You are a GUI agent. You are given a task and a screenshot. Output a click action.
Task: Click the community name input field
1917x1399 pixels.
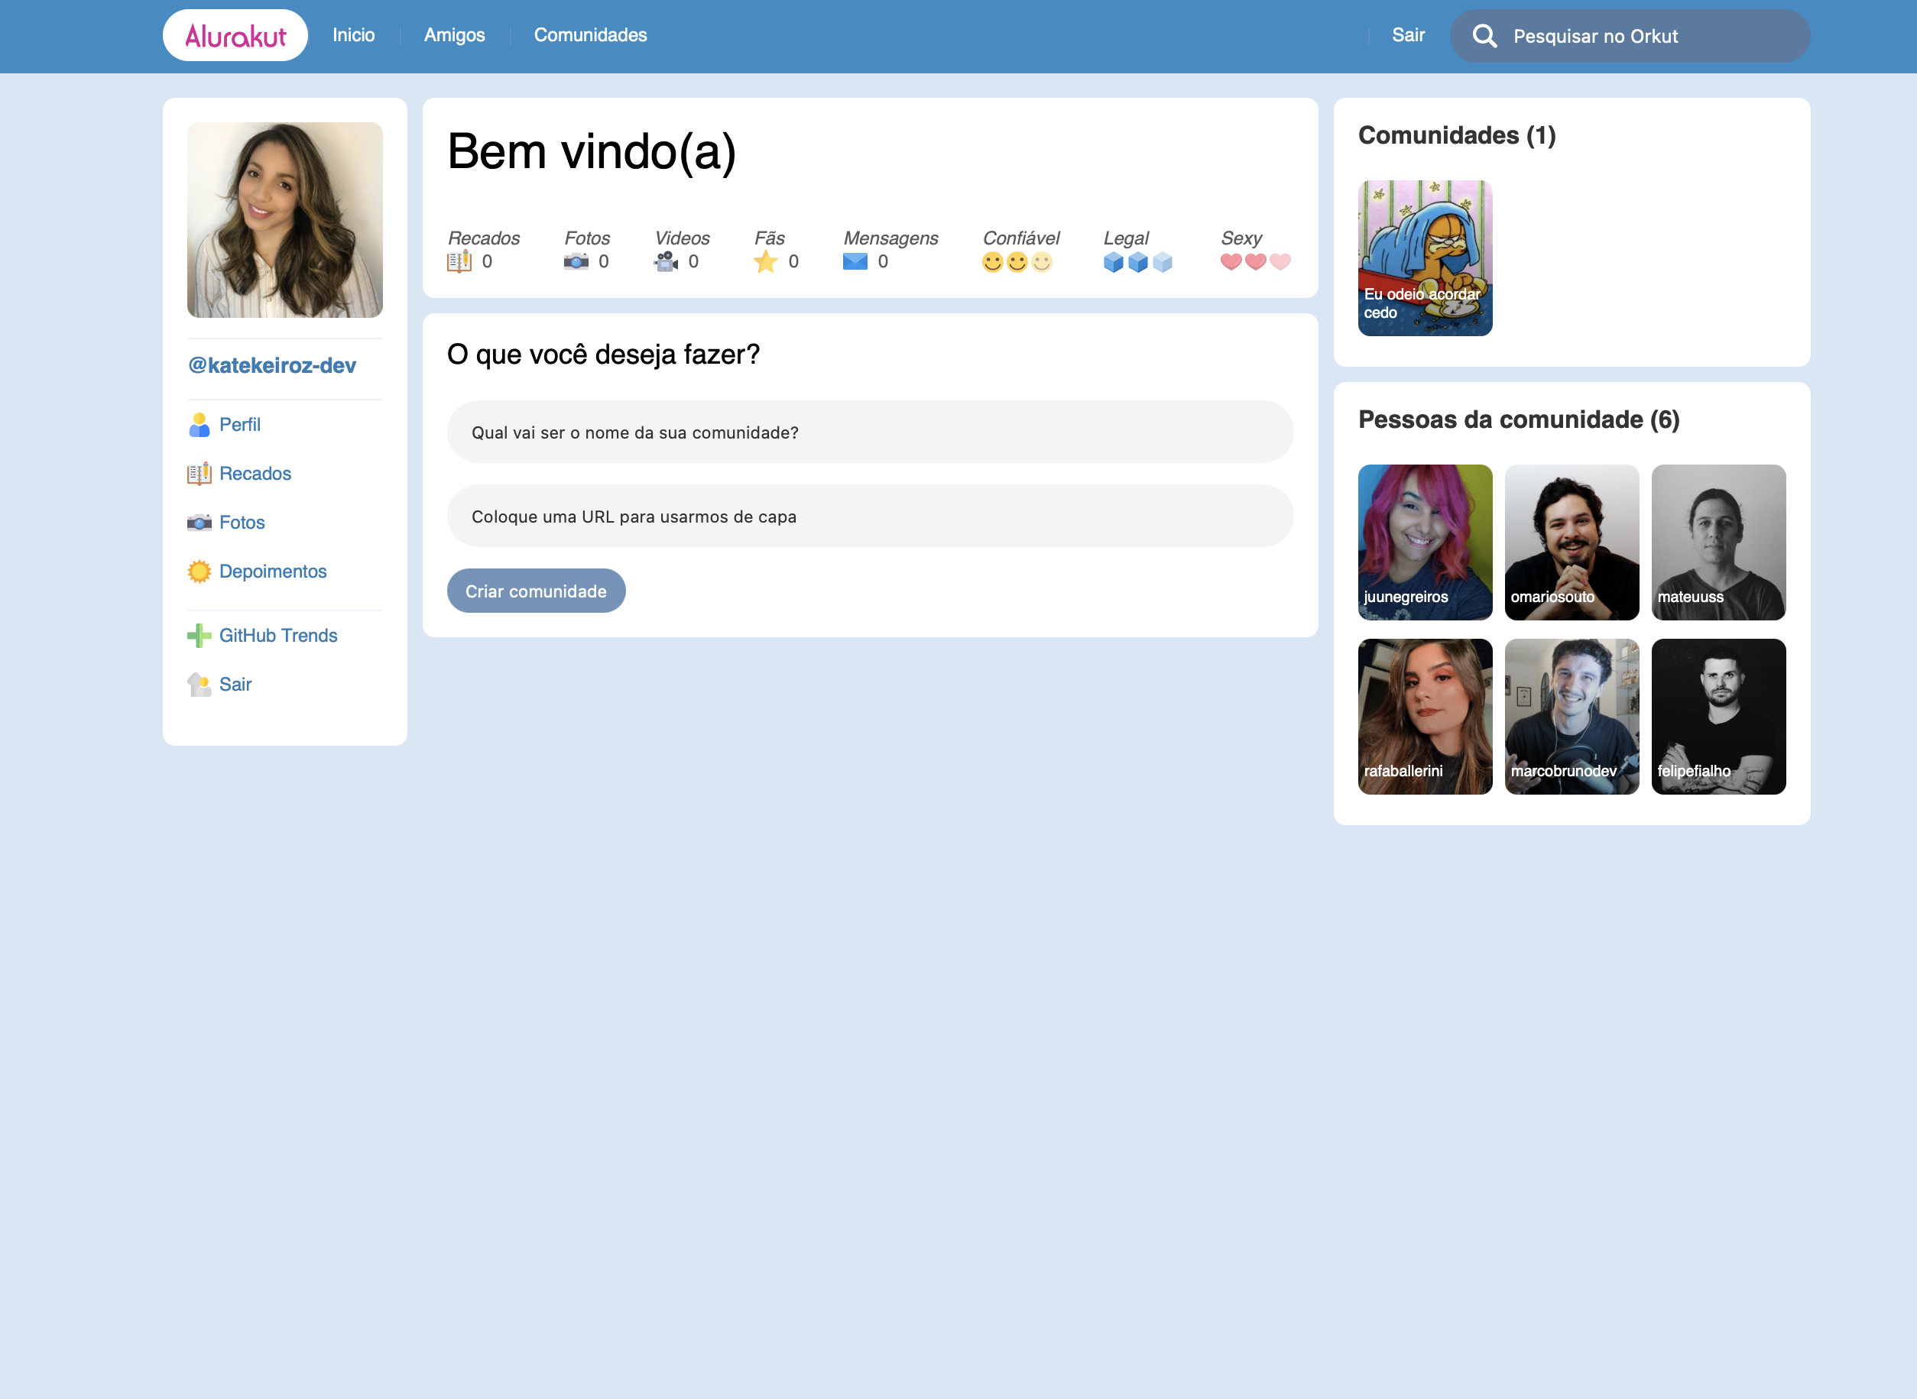(869, 432)
